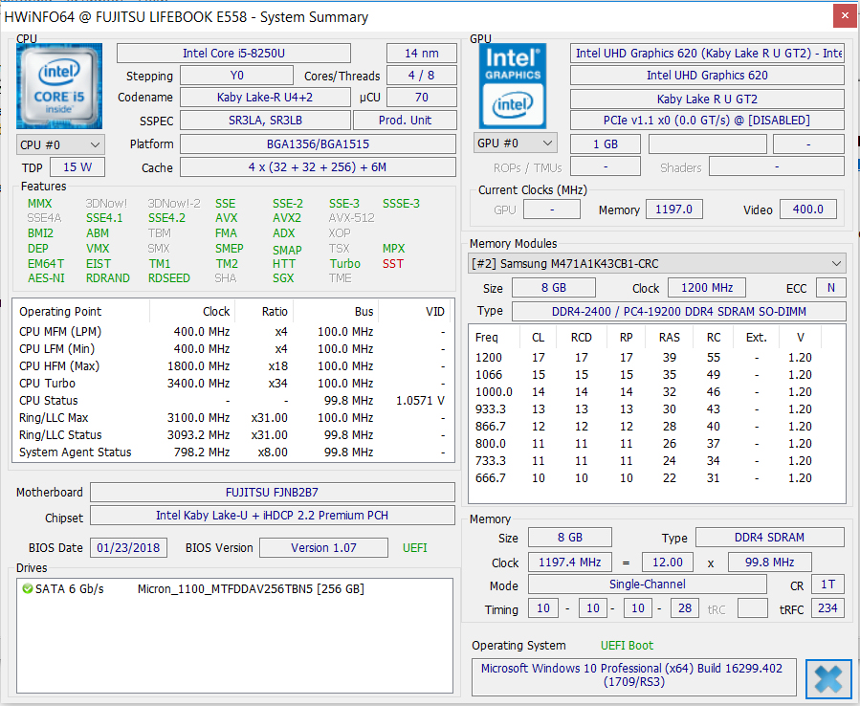Image resolution: width=860 pixels, height=706 pixels.
Task: Click the SSPEC SR3LA, SR3LB field
Action: coord(265,121)
